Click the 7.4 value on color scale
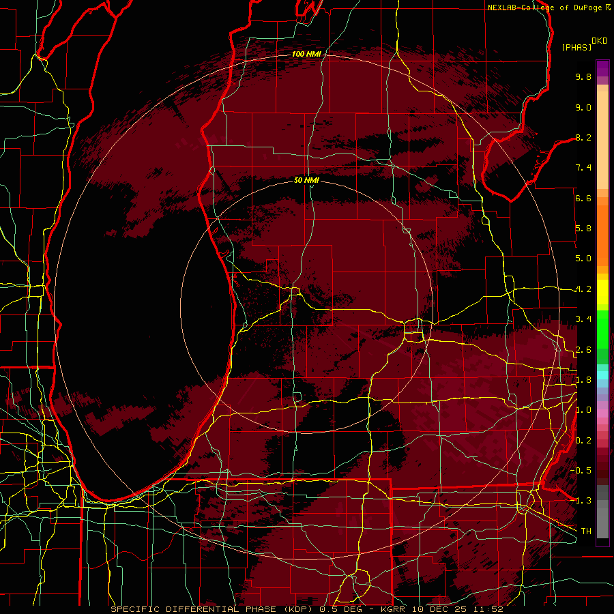Viewport: 614px width, 614px height. tap(583, 168)
